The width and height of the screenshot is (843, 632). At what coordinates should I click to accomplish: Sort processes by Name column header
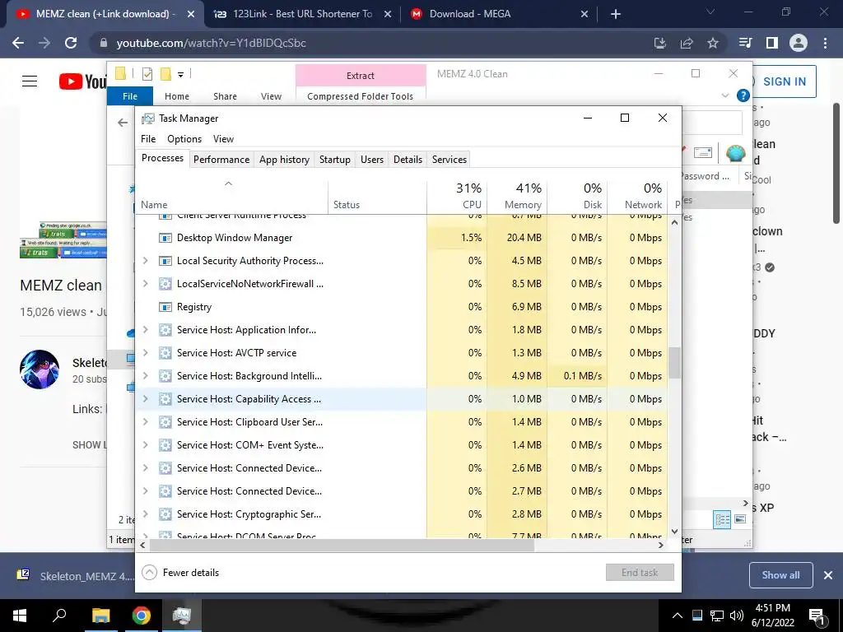231,196
